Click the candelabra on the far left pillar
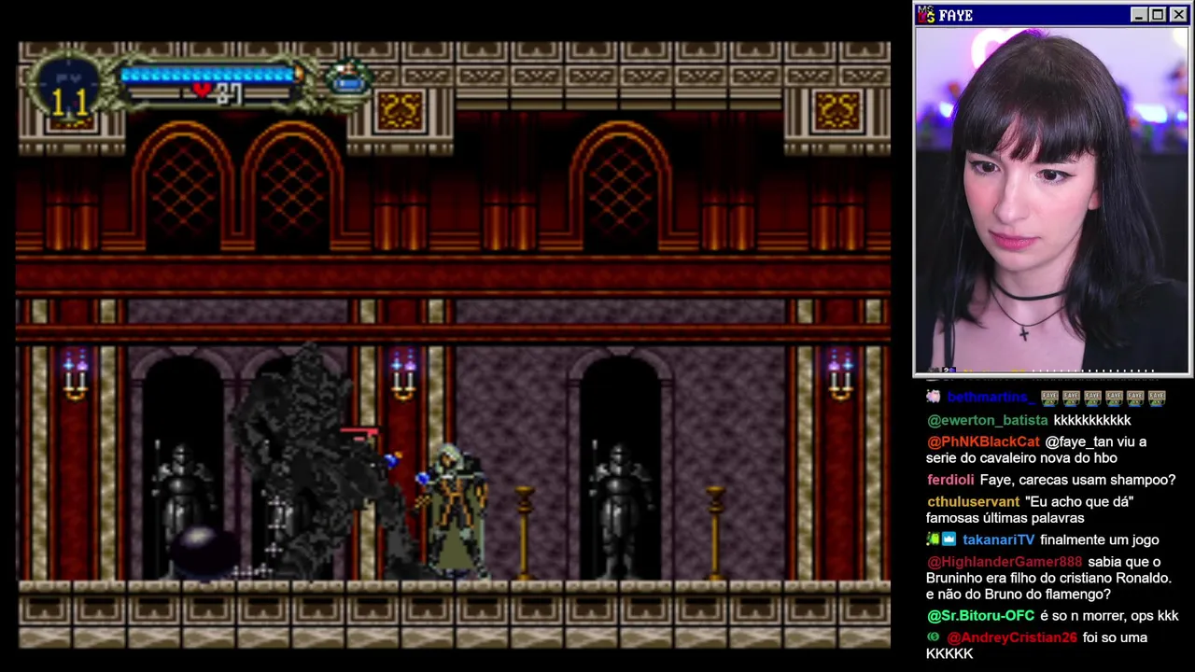 pos(75,375)
